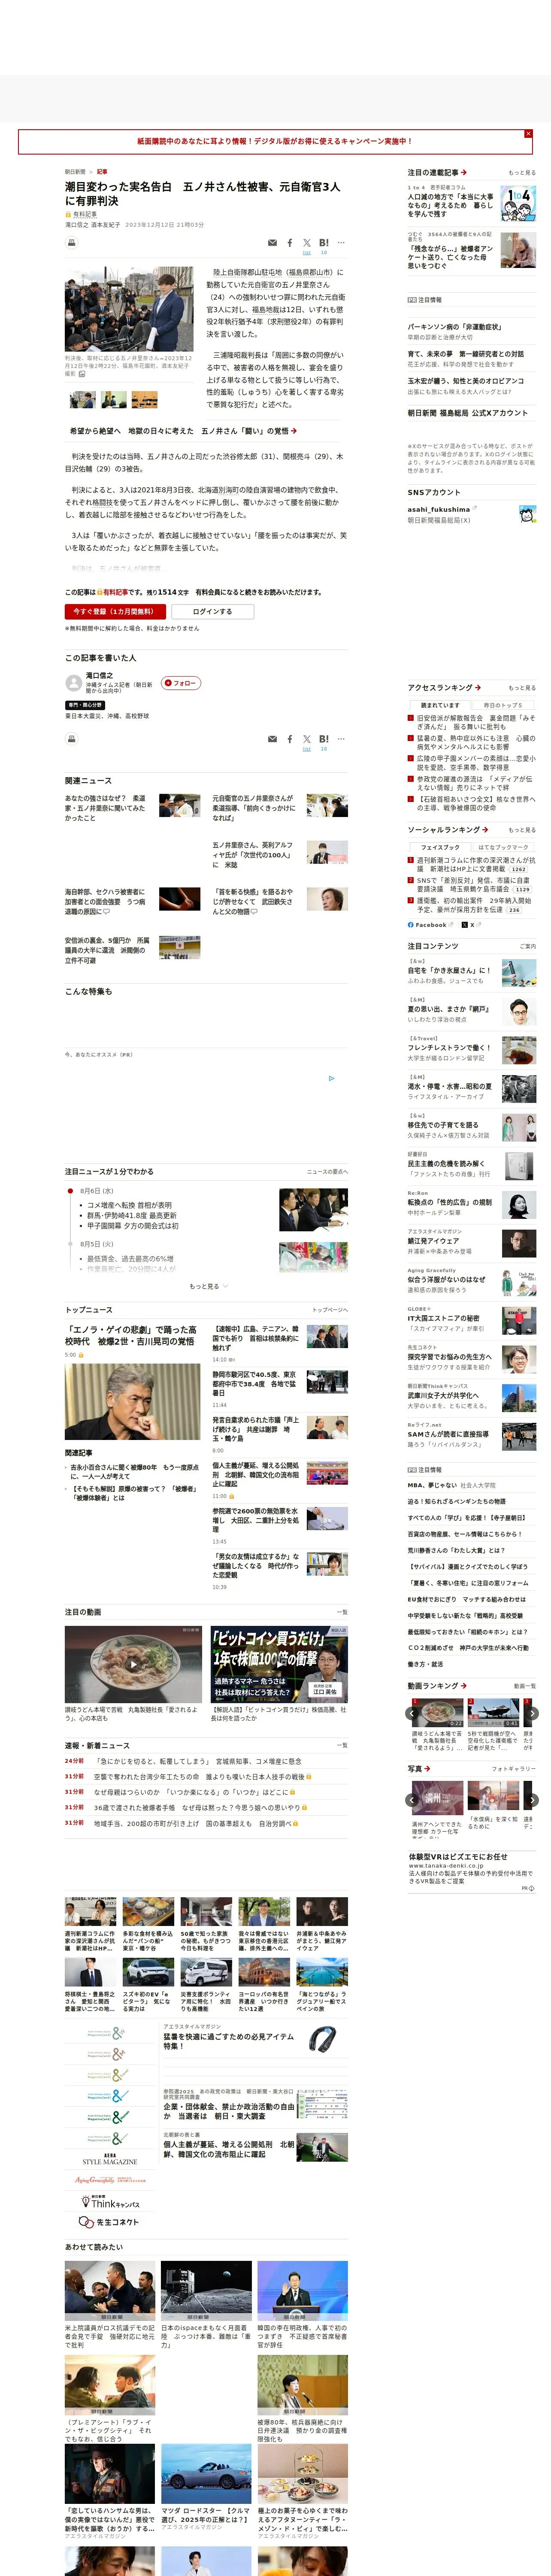Select the フェイスブック social ranking tab

pos(440,847)
